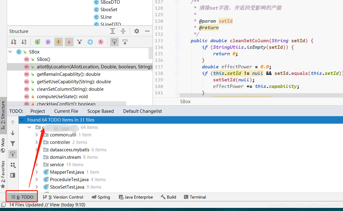Expand the service package node
343x211 pixels.
[37, 164]
